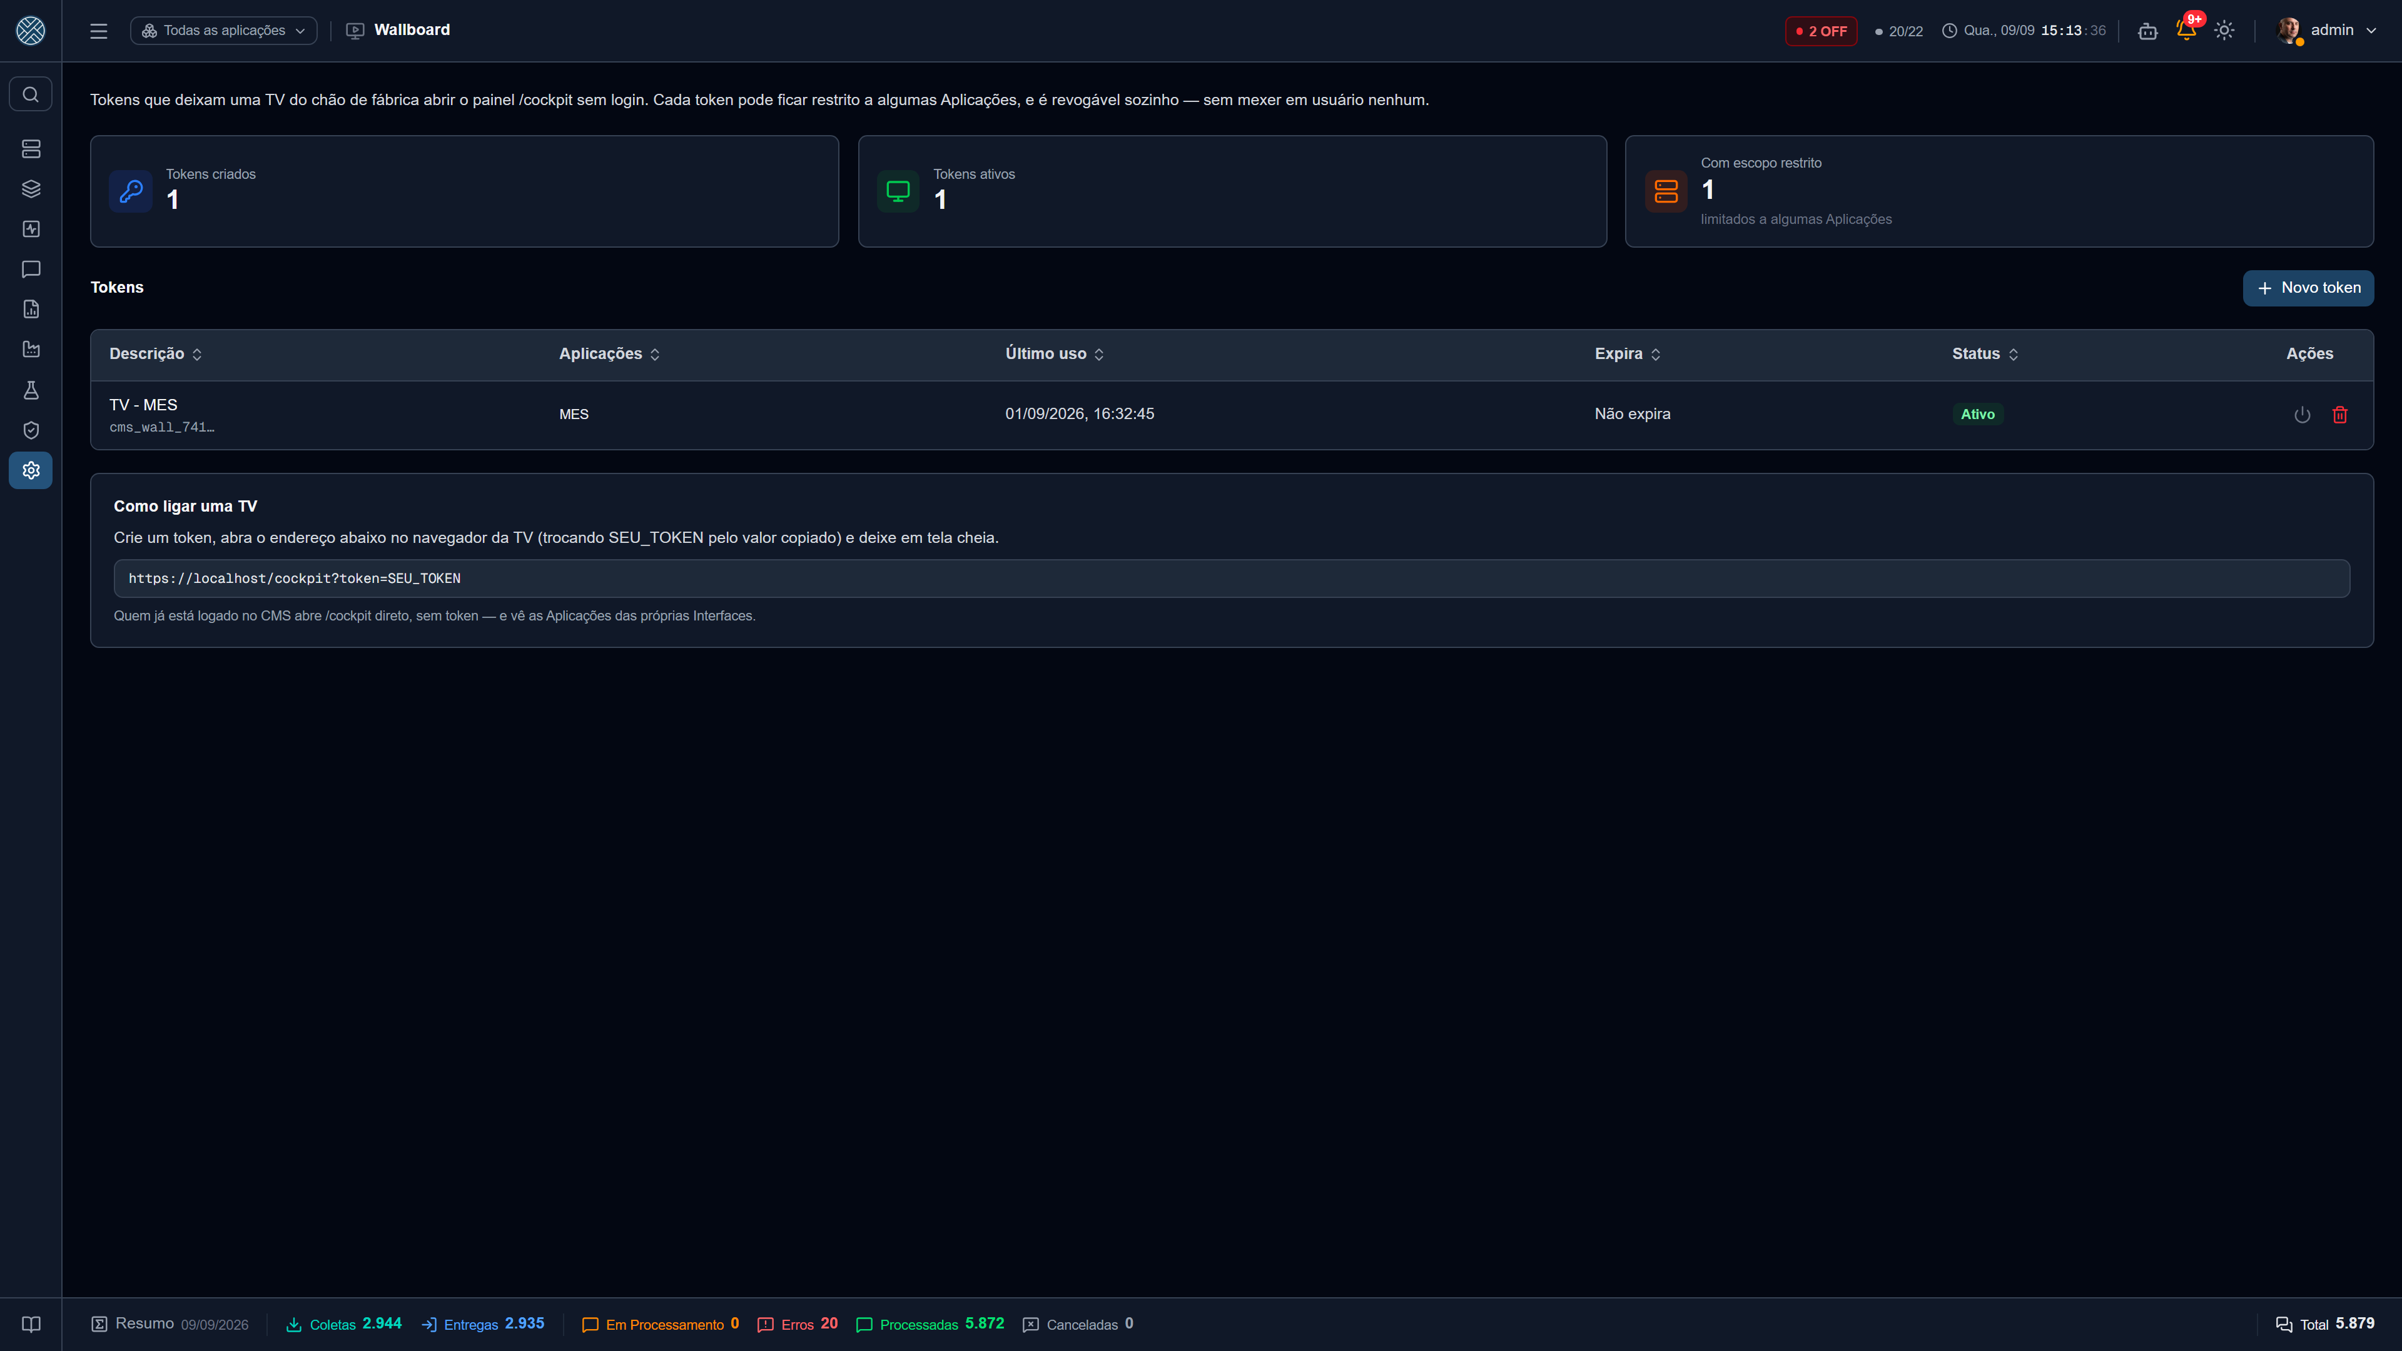This screenshot has height=1351, width=2402.
Task: Click the 2 OFF status badge
Action: coord(1821,31)
